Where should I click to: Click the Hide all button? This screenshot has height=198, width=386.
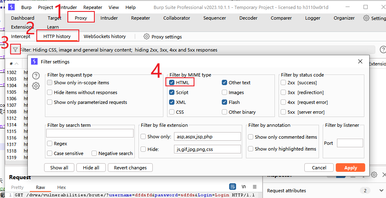(91, 168)
